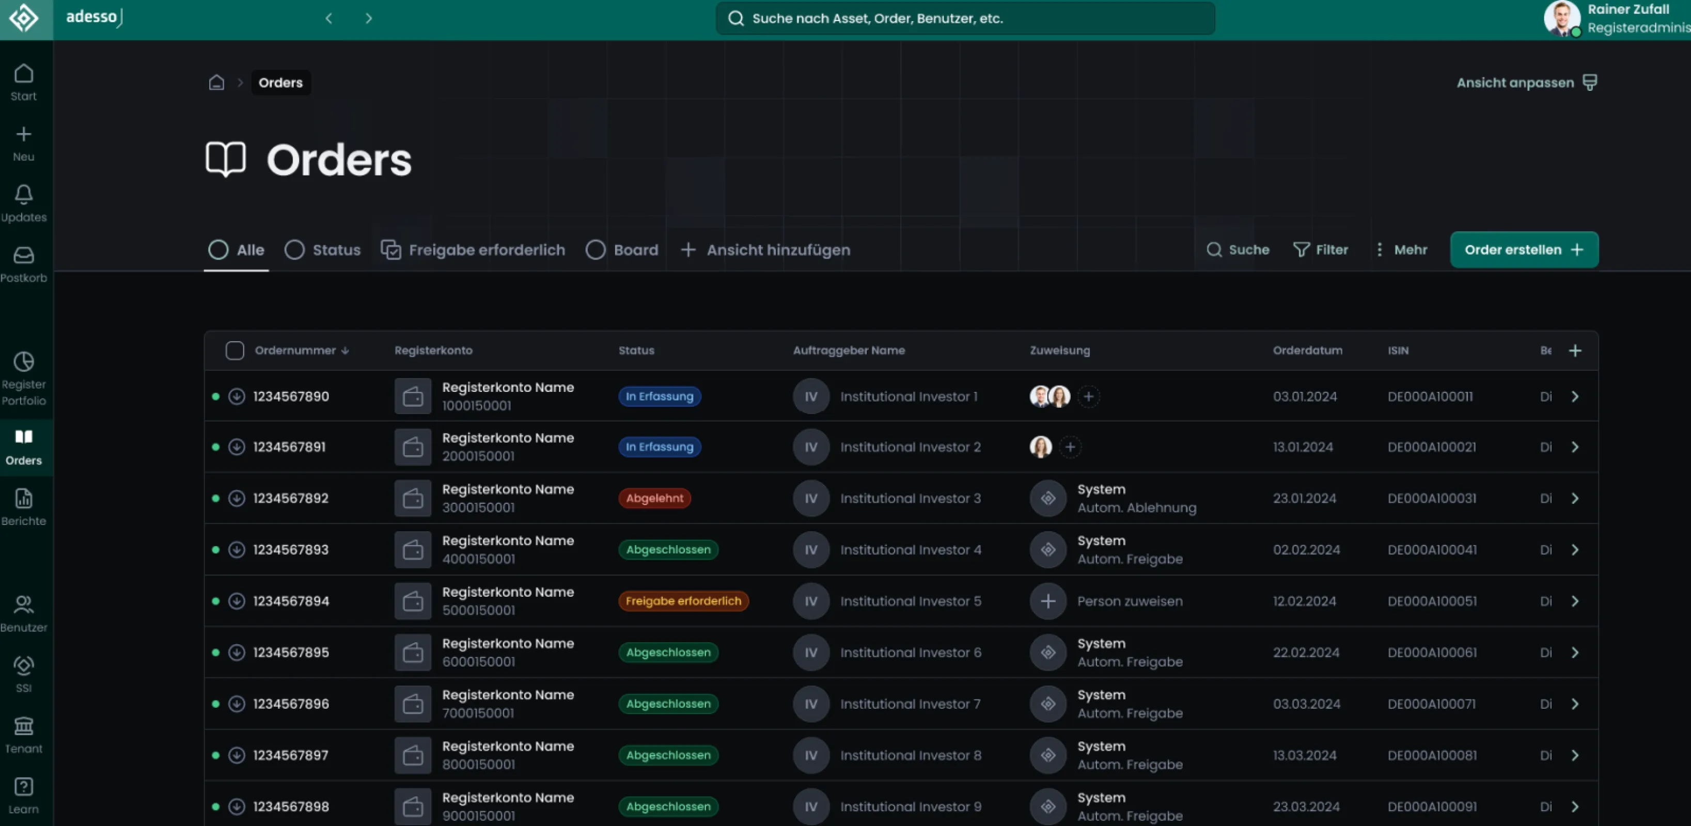Click the Order erstellen button
The width and height of the screenshot is (1691, 826).
[1524, 249]
